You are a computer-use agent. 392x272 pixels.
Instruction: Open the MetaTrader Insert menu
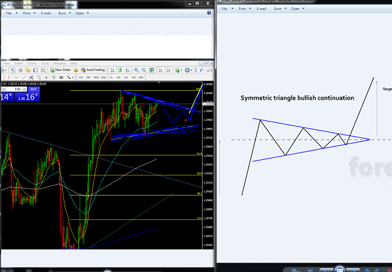click(x=18, y=63)
